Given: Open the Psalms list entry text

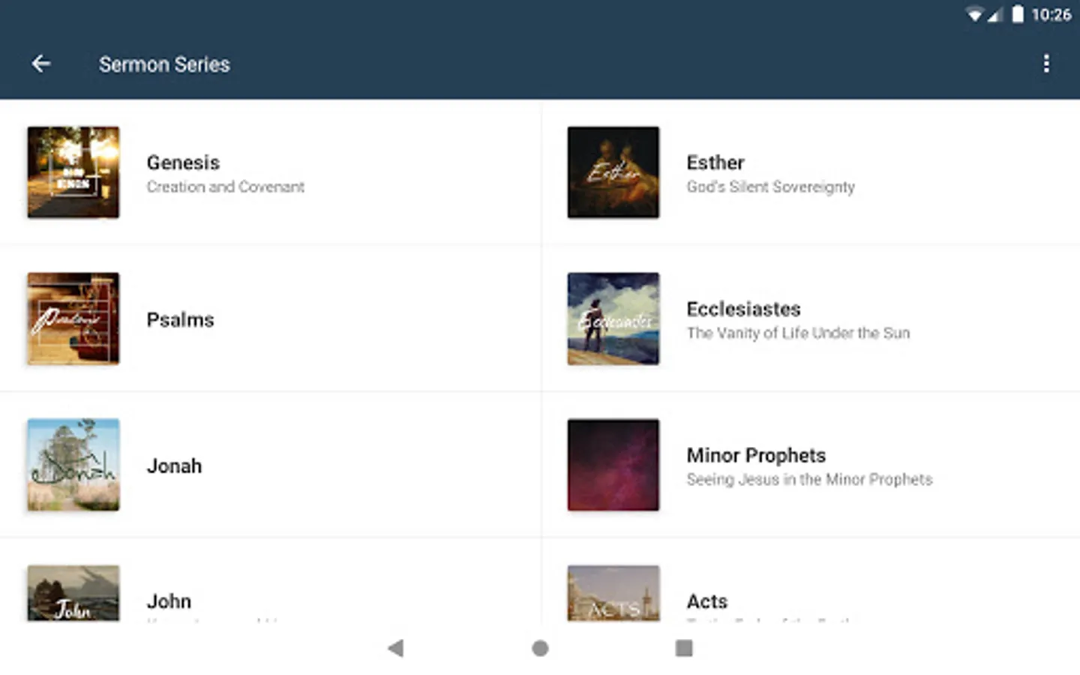Looking at the screenshot, I should pyautogui.click(x=180, y=320).
